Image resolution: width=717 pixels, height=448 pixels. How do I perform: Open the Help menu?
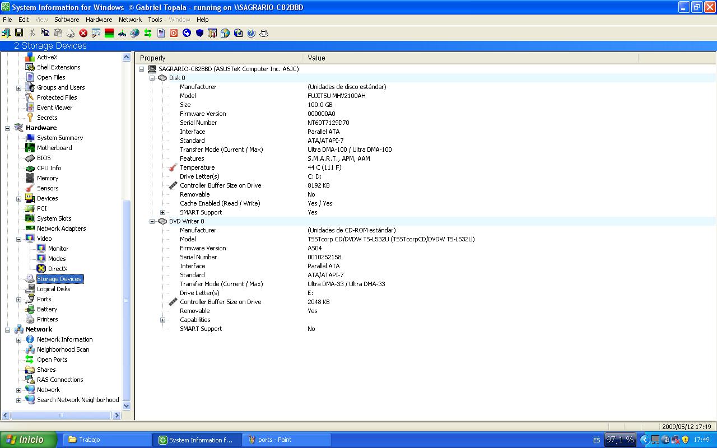203,20
